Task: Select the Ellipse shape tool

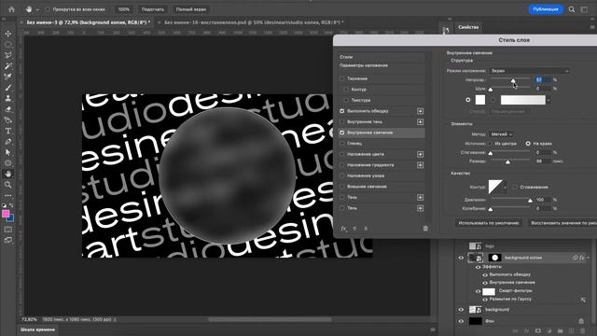Action: coord(8,163)
